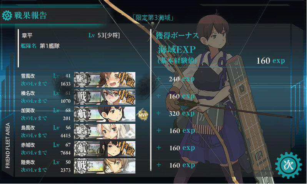307x184 pixels.
Task: Click the 第1艦隊 fleet name text
Action: (x=50, y=46)
